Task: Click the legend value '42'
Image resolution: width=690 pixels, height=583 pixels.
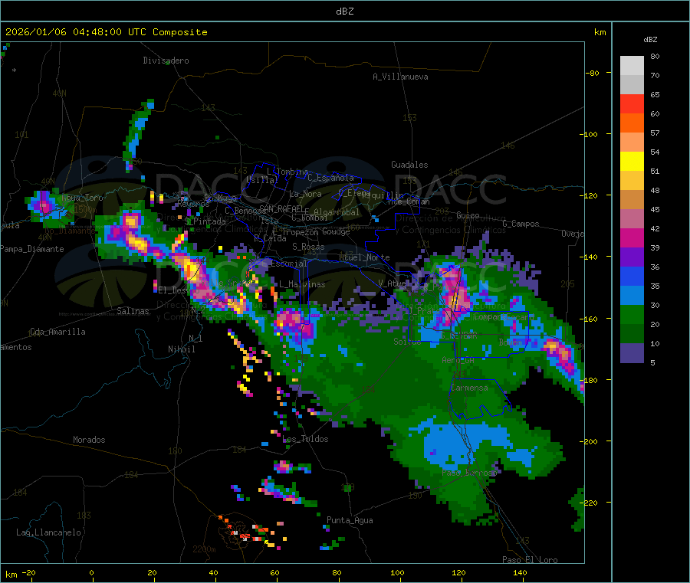Action: point(655,228)
